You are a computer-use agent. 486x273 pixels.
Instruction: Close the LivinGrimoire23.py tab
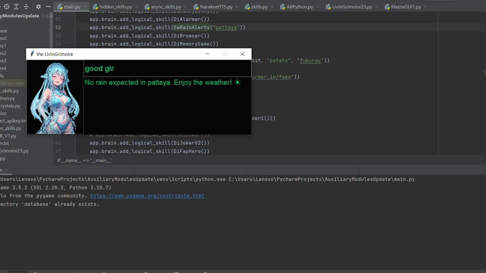coord(377,7)
